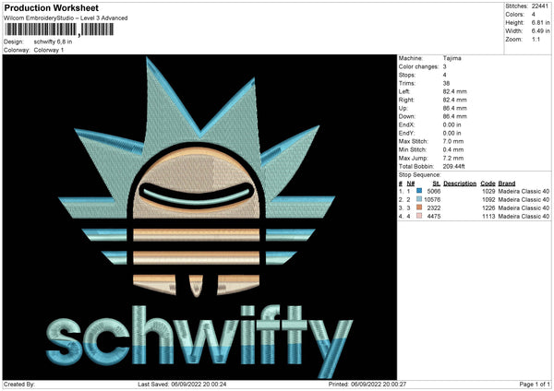
Task: Click the height value '6.81 in'
Action: [x=540, y=22]
